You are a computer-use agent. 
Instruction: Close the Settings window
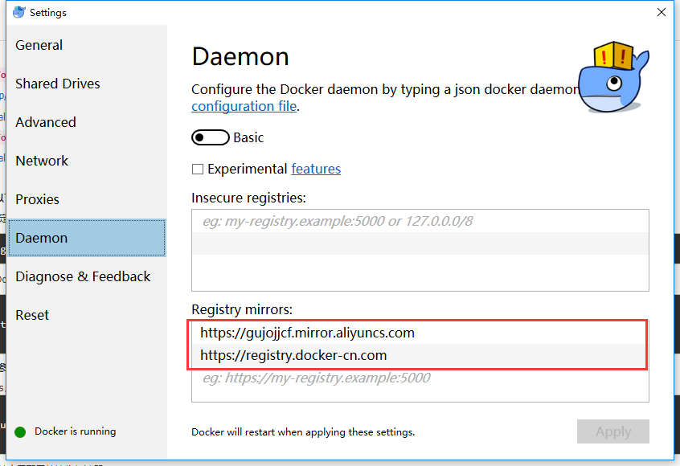pyautogui.click(x=662, y=12)
